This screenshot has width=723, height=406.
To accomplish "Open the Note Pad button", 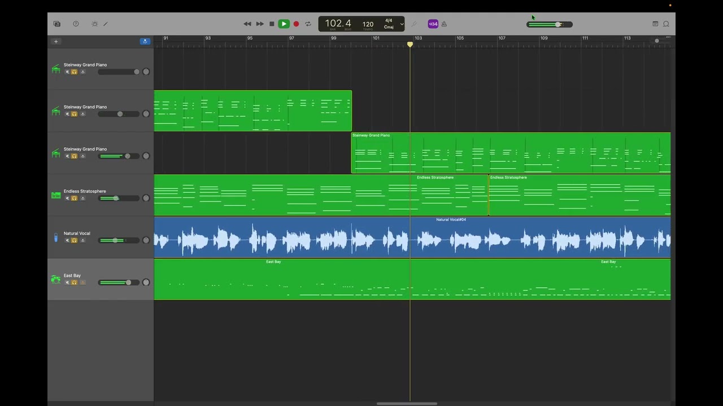I will [x=655, y=24].
